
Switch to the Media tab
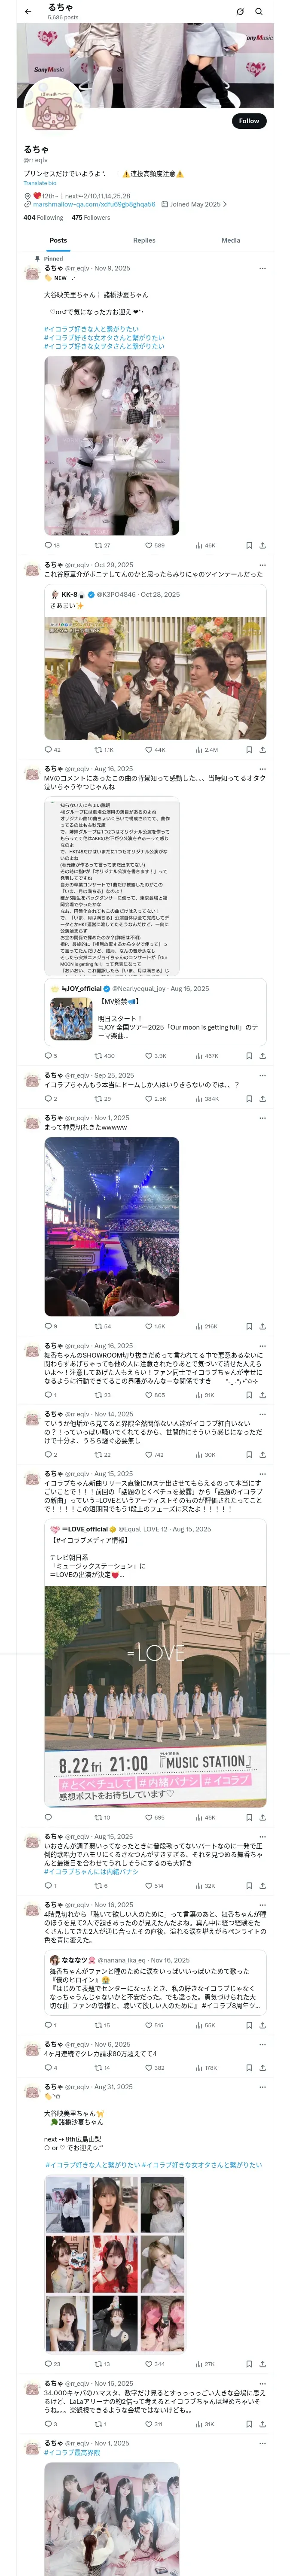[x=231, y=240]
